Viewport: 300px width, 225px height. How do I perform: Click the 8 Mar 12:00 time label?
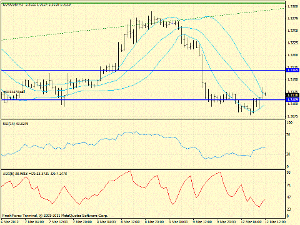(131, 222)
